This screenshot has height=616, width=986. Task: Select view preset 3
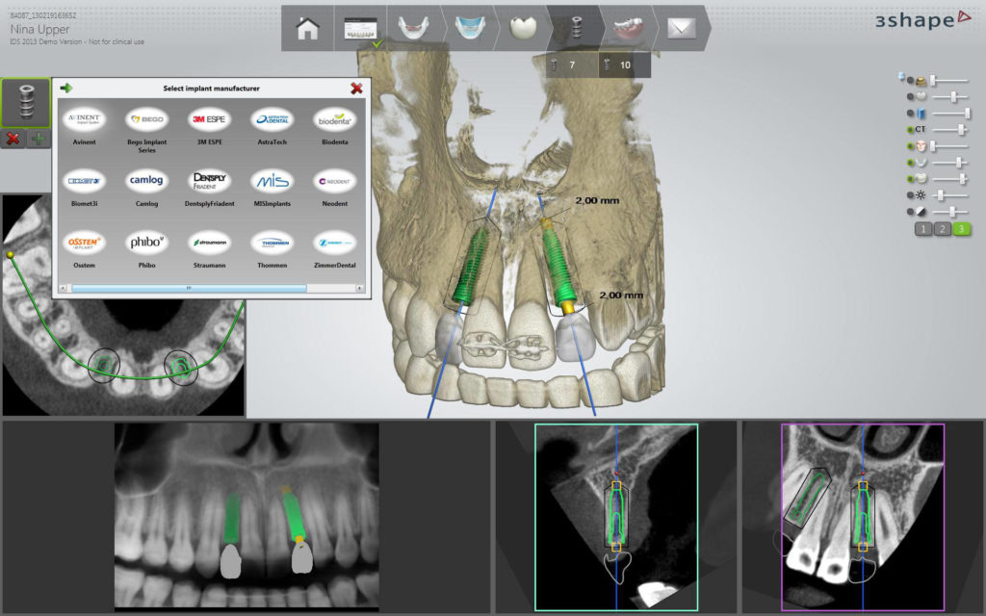tap(961, 229)
